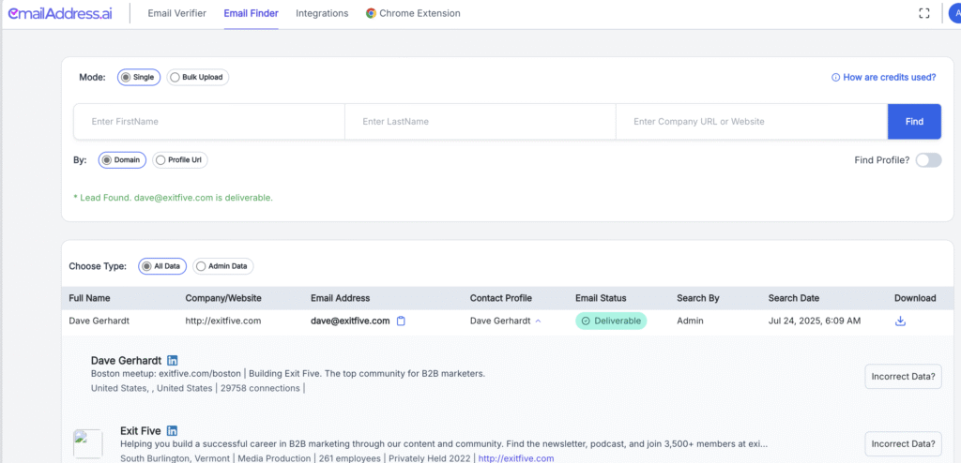Search by Domain option

tap(122, 160)
